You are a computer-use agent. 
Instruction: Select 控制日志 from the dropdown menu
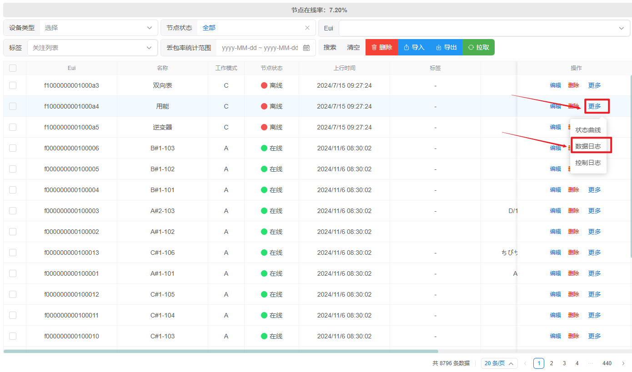(588, 163)
